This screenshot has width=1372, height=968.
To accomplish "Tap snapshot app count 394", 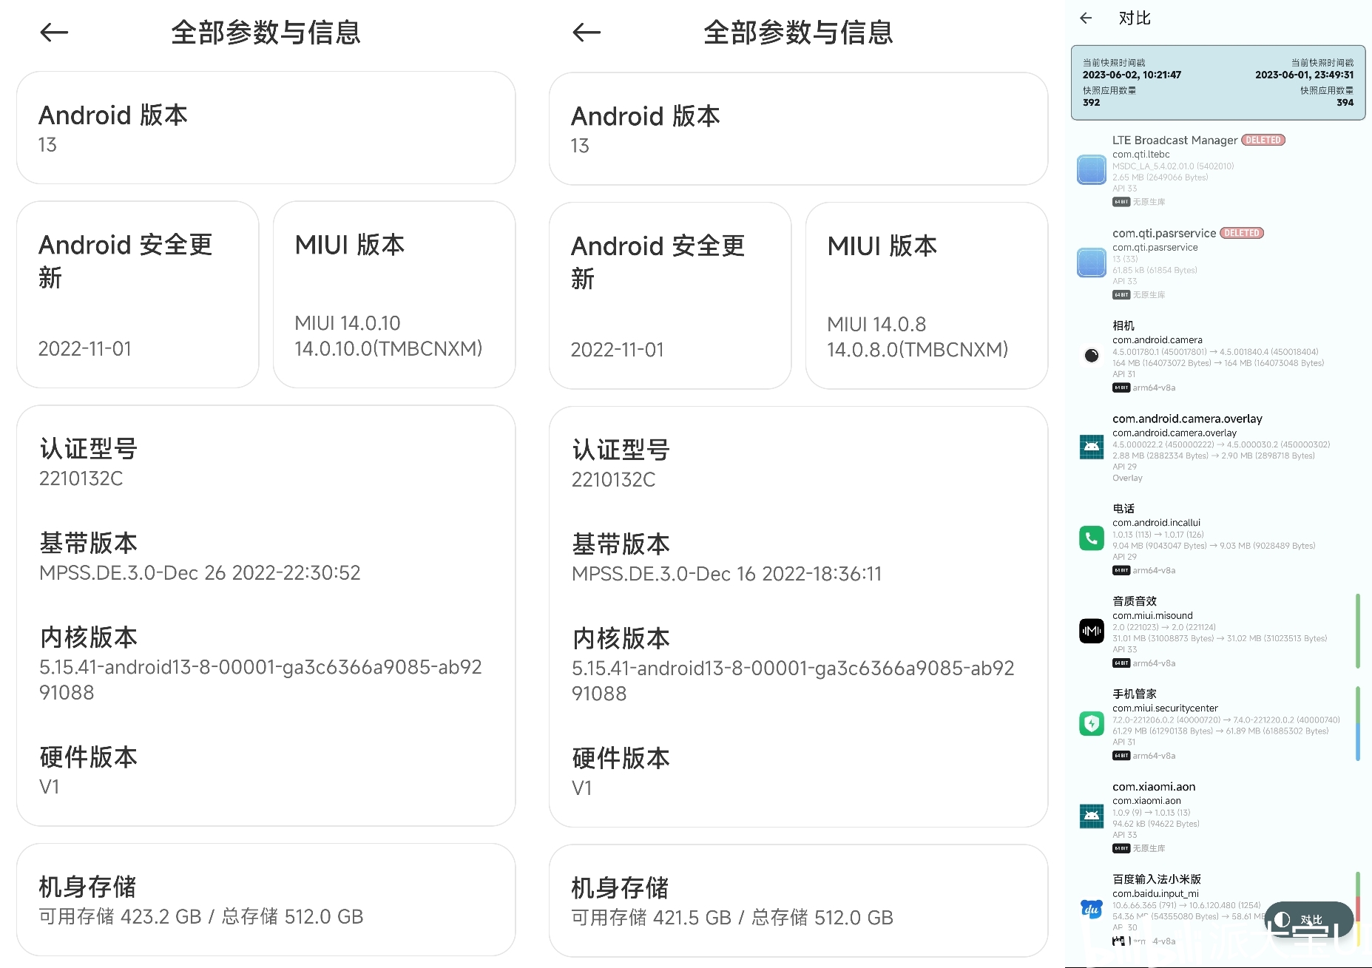I will point(1345,103).
